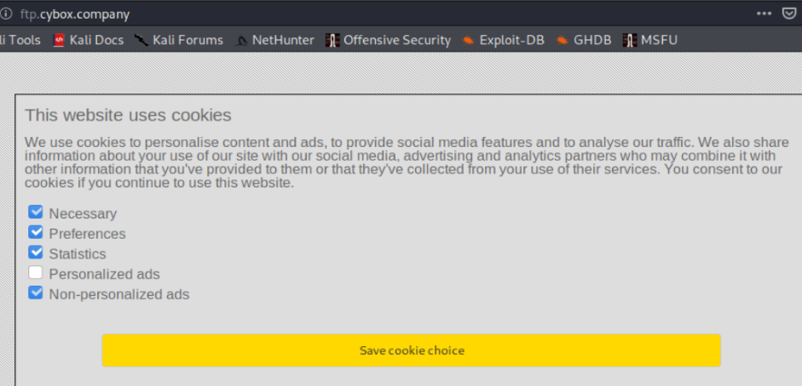
Task: Open the Kali Forums bookmark
Action: pyautogui.click(x=178, y=40)
